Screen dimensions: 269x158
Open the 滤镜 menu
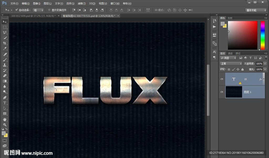tap(82, 3)
